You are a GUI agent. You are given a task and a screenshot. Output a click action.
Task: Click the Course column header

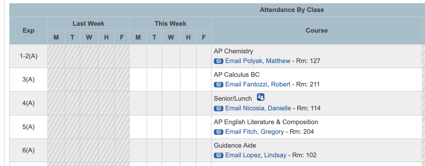coord(316,30)
